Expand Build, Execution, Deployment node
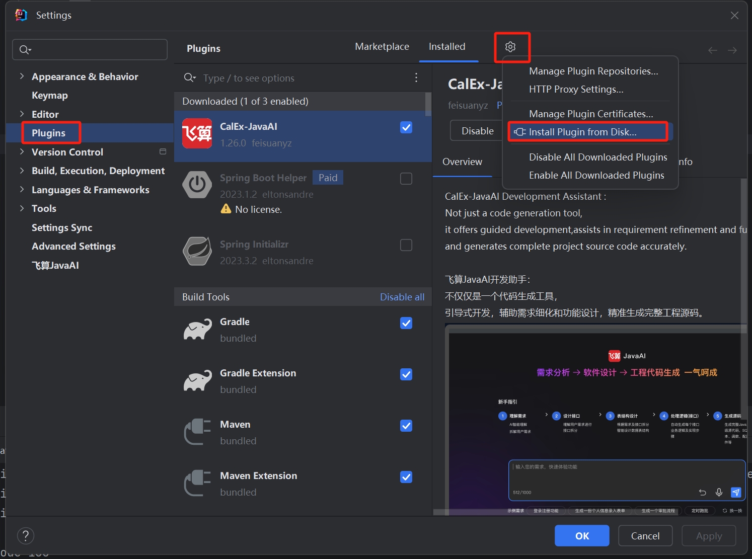 (22, 171)
